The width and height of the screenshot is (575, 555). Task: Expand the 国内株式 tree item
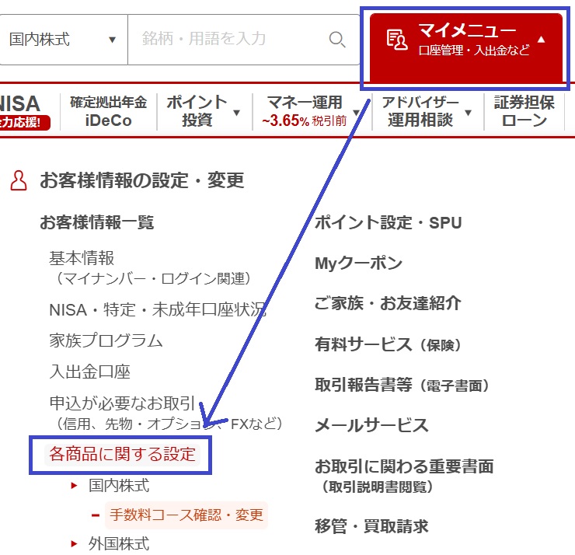(75, 486)
